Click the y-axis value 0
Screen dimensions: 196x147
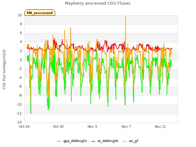coord(21,60)
